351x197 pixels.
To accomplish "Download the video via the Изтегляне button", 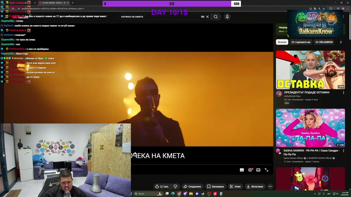I will pyautogui.click(x=255, y=187).
